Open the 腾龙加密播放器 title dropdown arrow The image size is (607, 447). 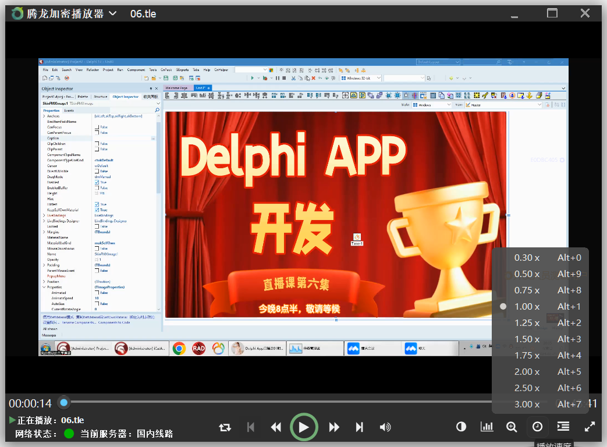pyautogui.click(x=113, y=13)
